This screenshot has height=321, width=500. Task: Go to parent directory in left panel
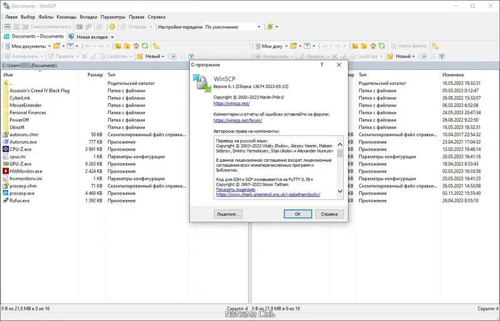click(x=118, y=46)
